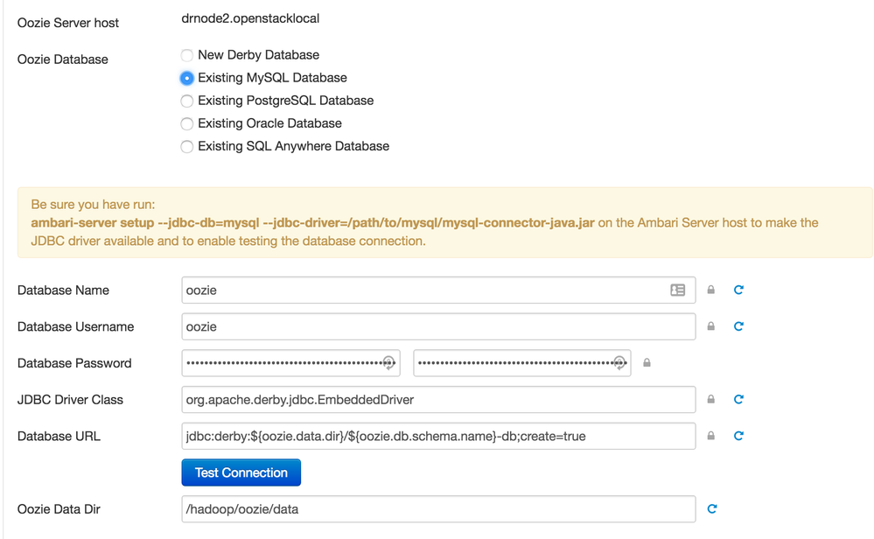Select New Derby Database option
Viewport: 874px width, 539px height.
coord(187,55)
